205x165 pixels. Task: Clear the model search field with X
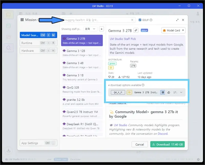(132, 20)
